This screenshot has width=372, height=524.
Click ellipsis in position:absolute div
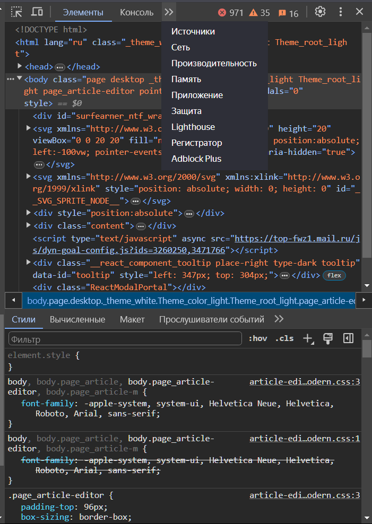189,214
